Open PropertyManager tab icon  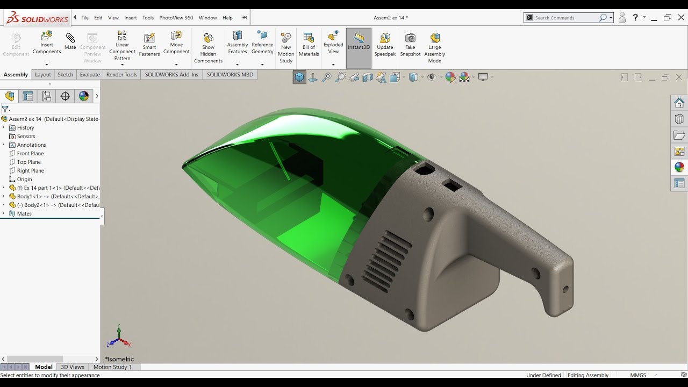pyautogui.click(x=28, y=96)
